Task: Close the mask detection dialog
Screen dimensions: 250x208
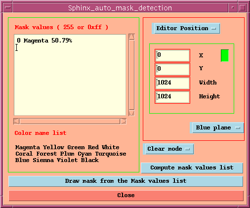Action: 126,195
